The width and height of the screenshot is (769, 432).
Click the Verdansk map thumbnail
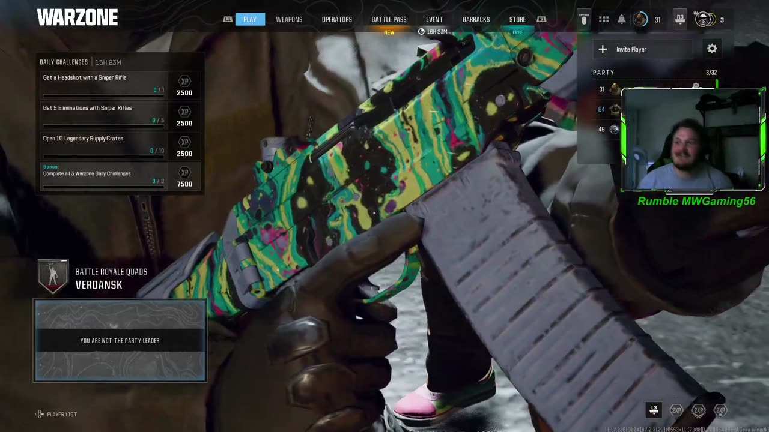coord(120,340)
